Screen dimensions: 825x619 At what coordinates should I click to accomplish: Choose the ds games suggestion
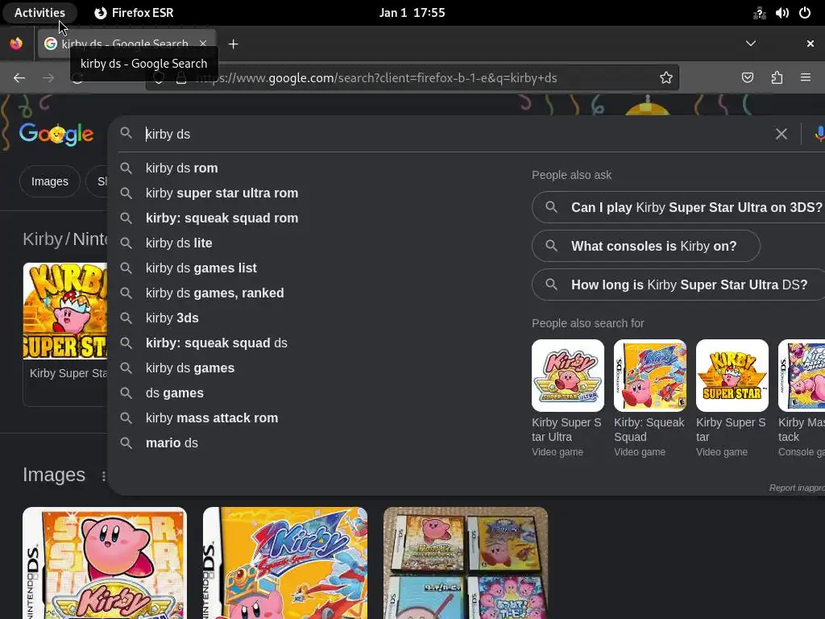pyautogui.click(x=175, y=393)
